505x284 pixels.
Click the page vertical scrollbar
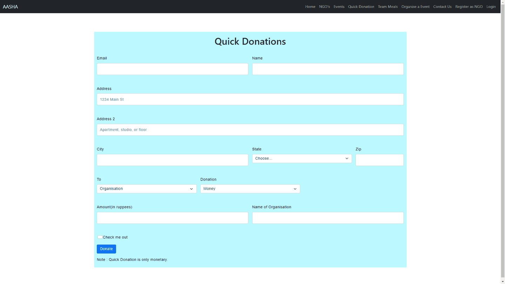[x=503, y=140]
